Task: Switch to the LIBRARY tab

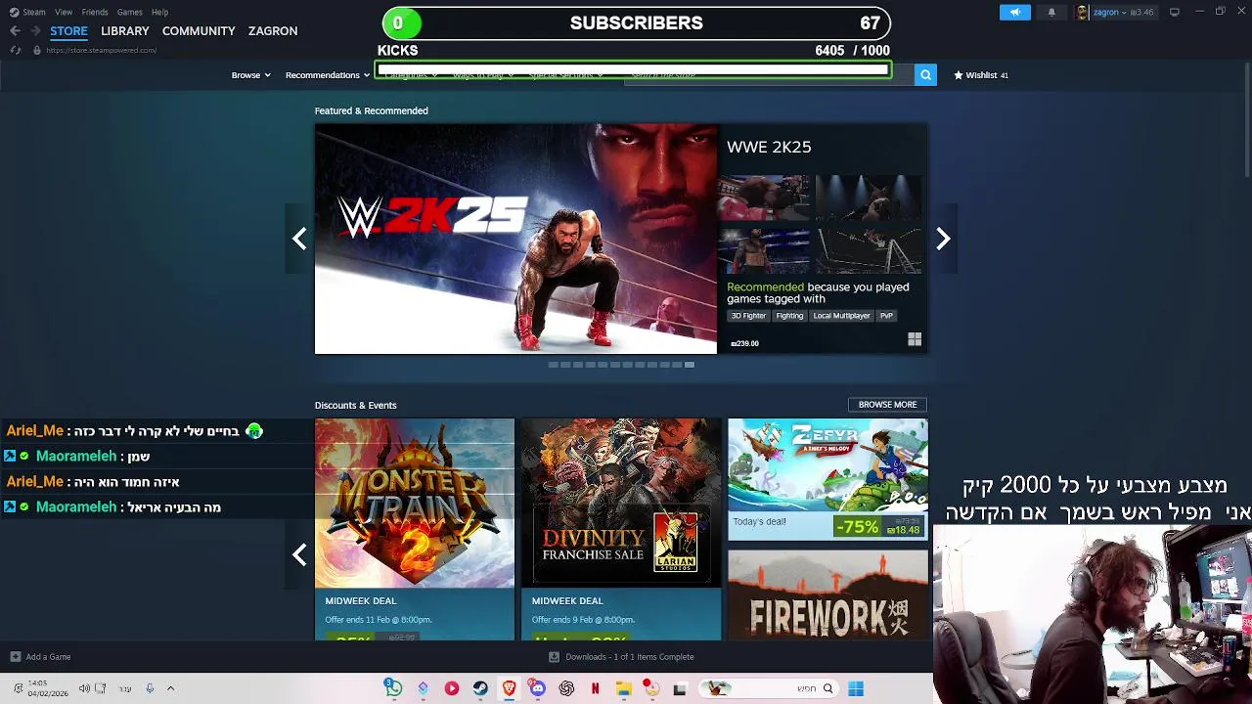Action: pos(125,31)
